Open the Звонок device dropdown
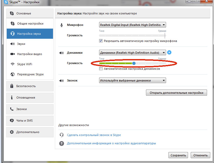The height and width of the screenshot is (163, 214). (x=133, y=80)
